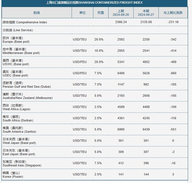Click the 权重 column header
This screenshot has height=183, width=192.
pyautogui.click(x=101, y=13)
